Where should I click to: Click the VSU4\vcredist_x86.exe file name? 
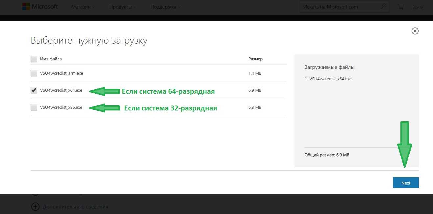pos(61,107)
